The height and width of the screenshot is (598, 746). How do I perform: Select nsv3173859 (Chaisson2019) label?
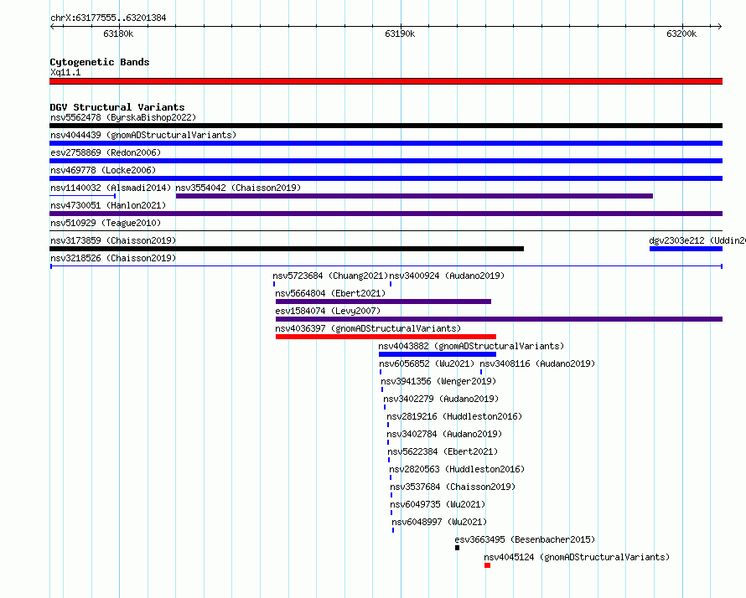pyautogui.click(x=113, y=240)
